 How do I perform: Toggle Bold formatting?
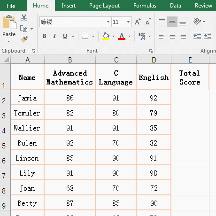tap(44, 36)
